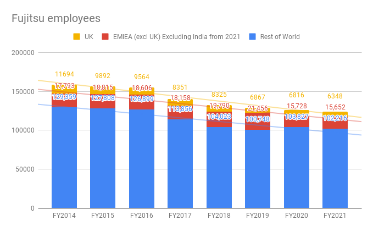Select the blue FY2021 Rest of World bar
Viewport: 373px width, 231px height.
coord(335,168)
